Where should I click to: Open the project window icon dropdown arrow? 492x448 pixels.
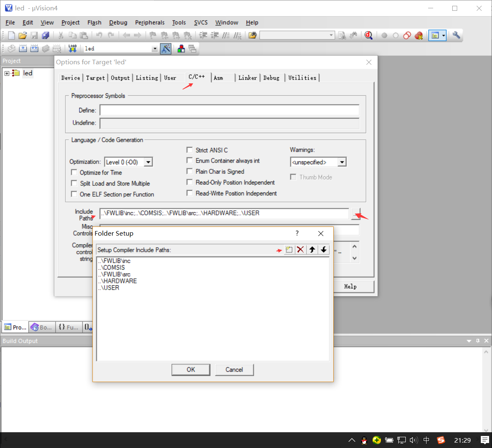click(x=444, y=36)
